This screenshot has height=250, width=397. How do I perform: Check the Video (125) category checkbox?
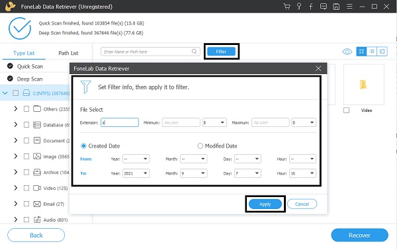[x=26, y=188]
